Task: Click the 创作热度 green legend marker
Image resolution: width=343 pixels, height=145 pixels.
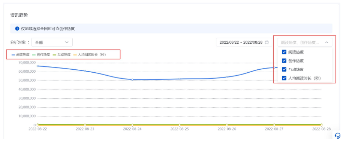Action: tap(34, 55)
